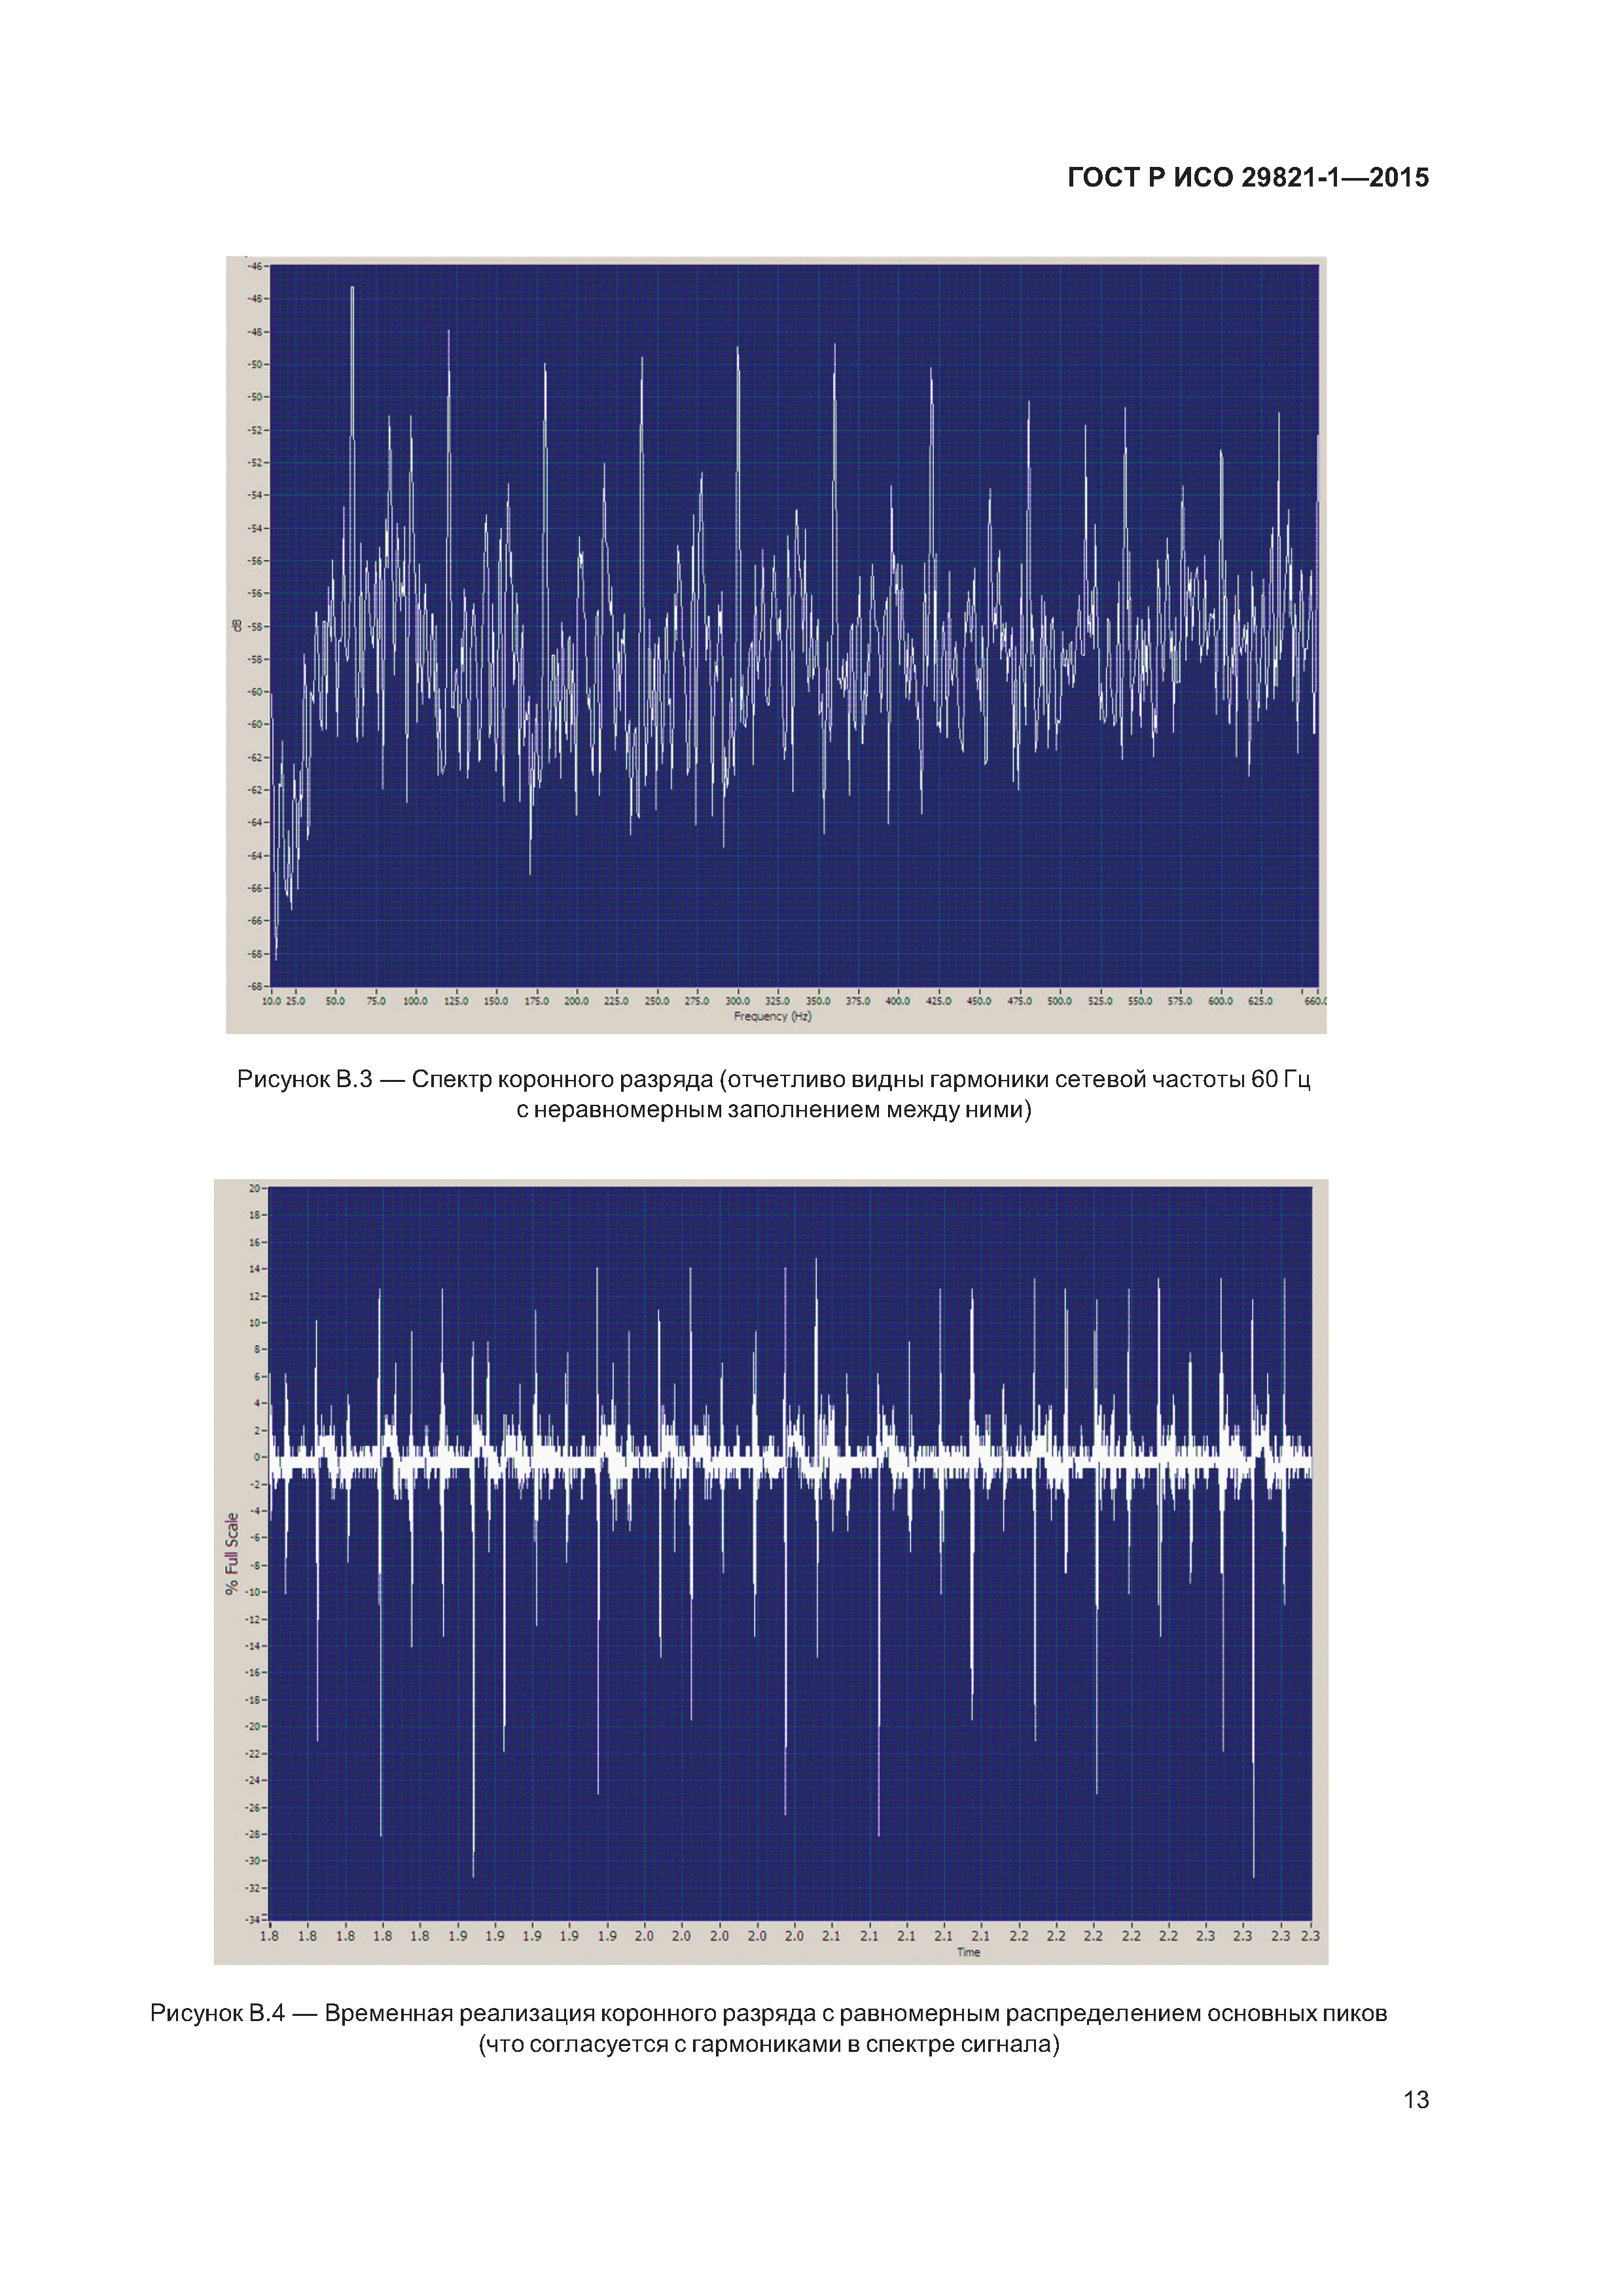Click the 50.0 tick on the frequency axis
The height and width of the screenshot is (2296, 1623).
point(335,1001)
